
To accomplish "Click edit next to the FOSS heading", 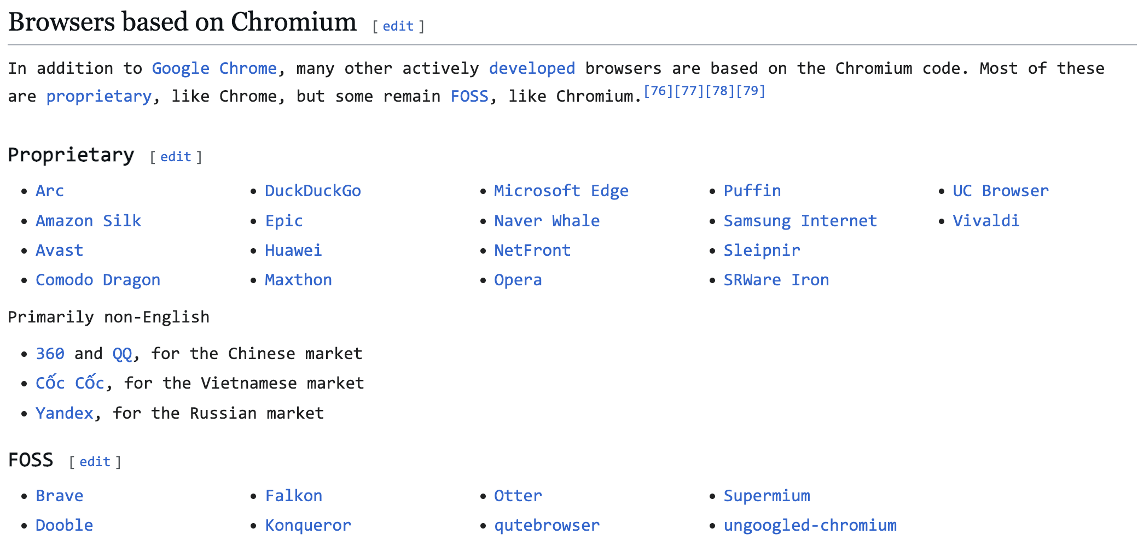I will [95, 462].
